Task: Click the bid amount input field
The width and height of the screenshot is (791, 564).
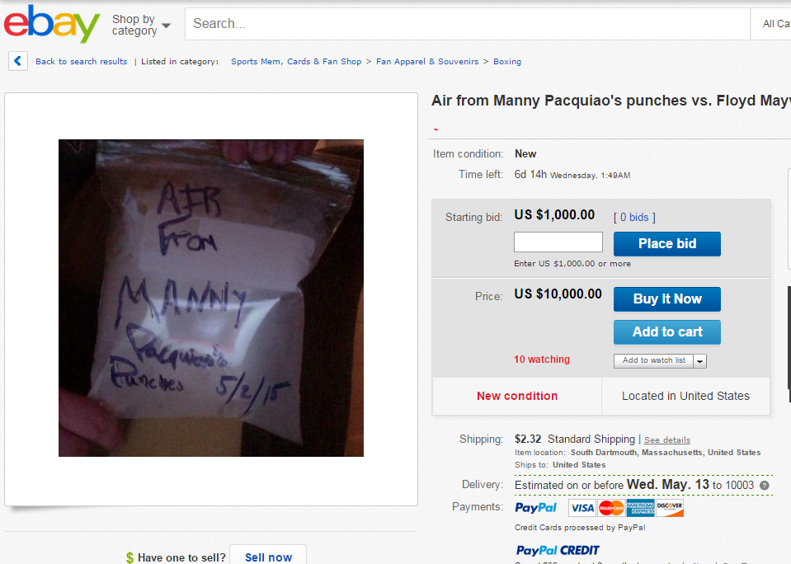Action: pos(558,242)
